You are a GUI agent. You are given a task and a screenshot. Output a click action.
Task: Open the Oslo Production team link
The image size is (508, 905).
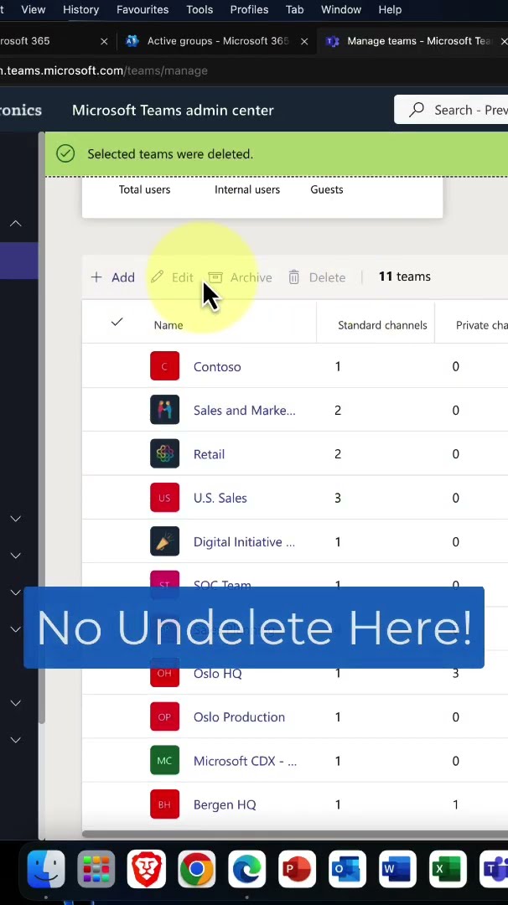coord(239,717)
